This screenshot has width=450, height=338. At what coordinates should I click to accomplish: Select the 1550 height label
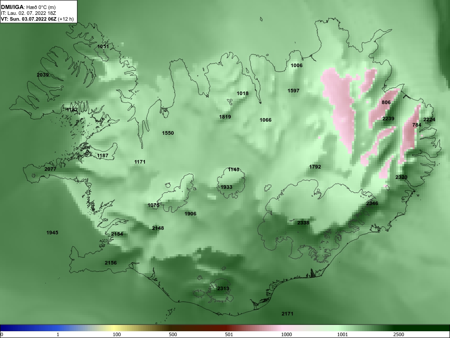168,133
